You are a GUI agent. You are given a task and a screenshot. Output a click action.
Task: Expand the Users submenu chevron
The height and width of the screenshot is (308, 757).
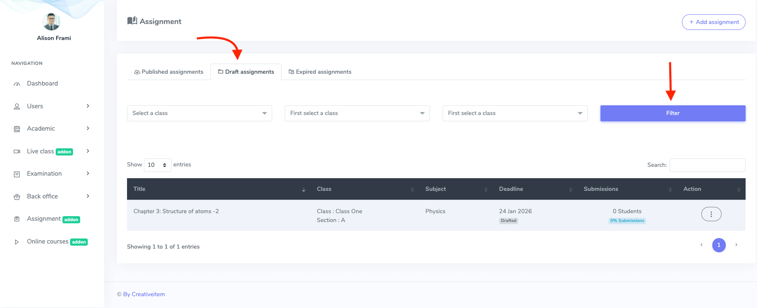click(88, 106)
